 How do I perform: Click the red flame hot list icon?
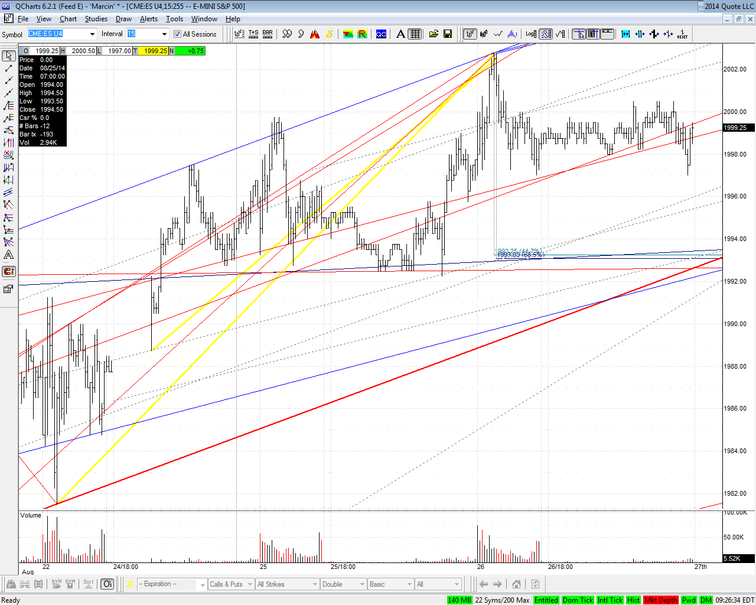coord(315,34)
